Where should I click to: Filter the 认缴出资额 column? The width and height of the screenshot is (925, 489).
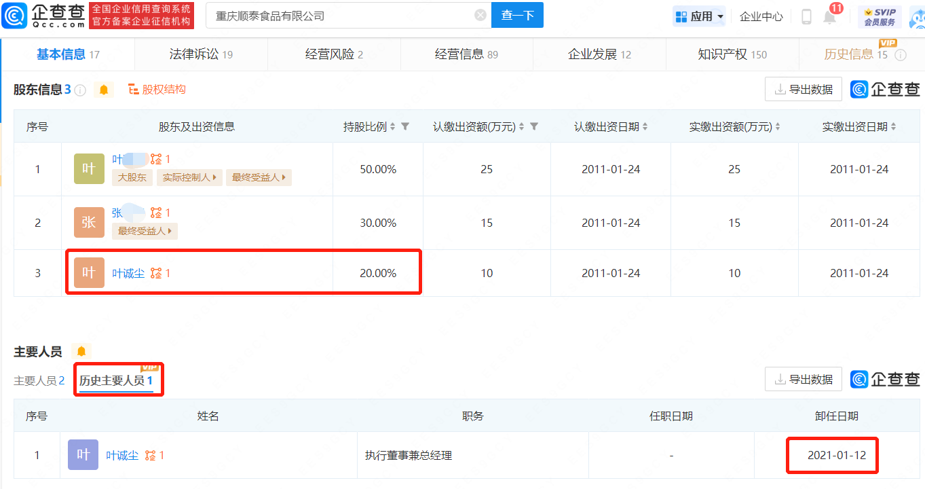pyautogui.click(x=533, y=126)
